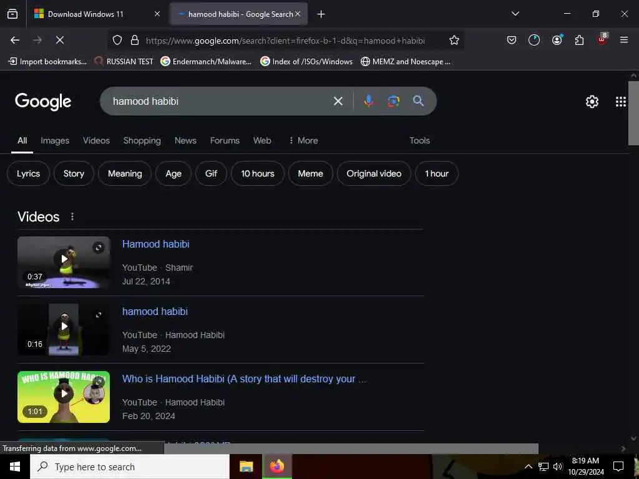Open Index of /ISOs/Windows bookmark

pos(306,62)
